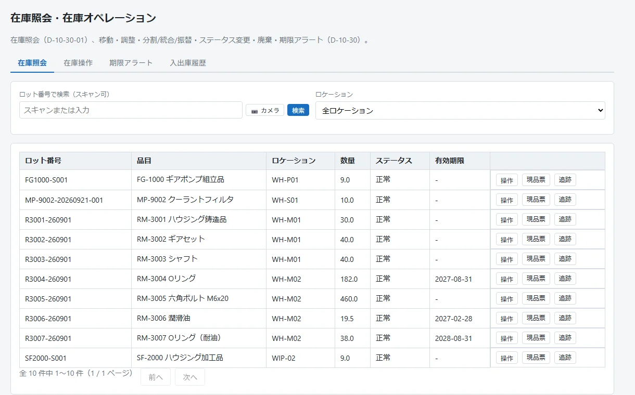Click the ステータス column header
635x395 pixels.
coord(400,161)
